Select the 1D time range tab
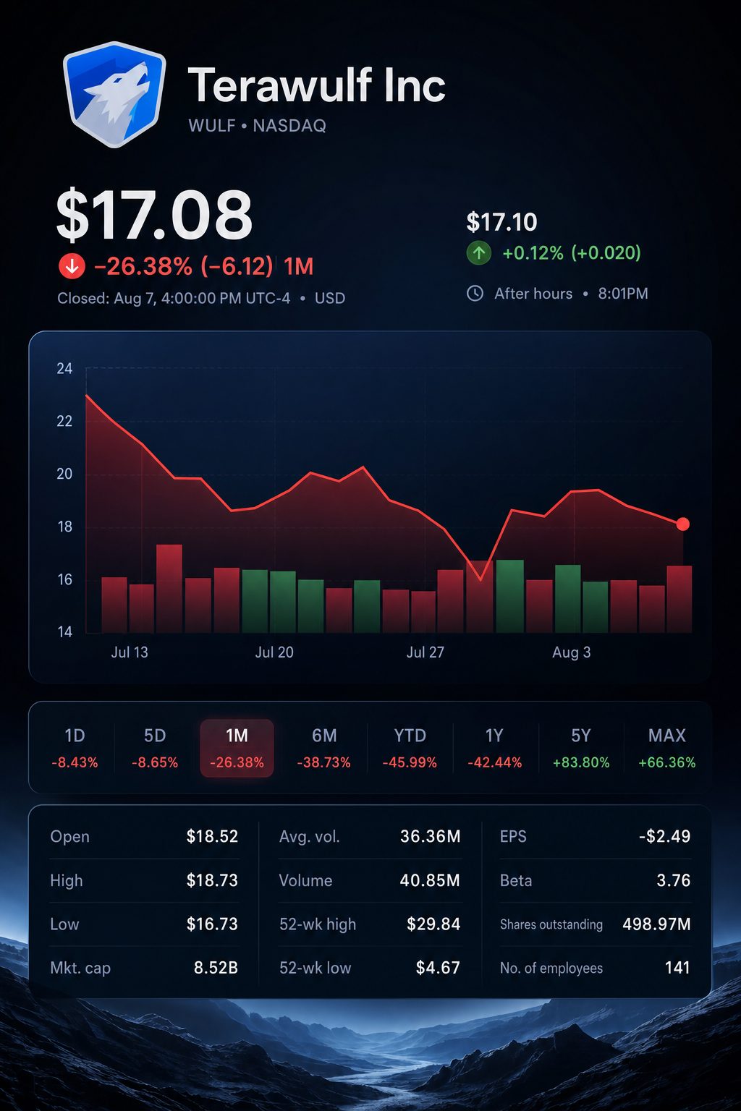 click(75, 748)
